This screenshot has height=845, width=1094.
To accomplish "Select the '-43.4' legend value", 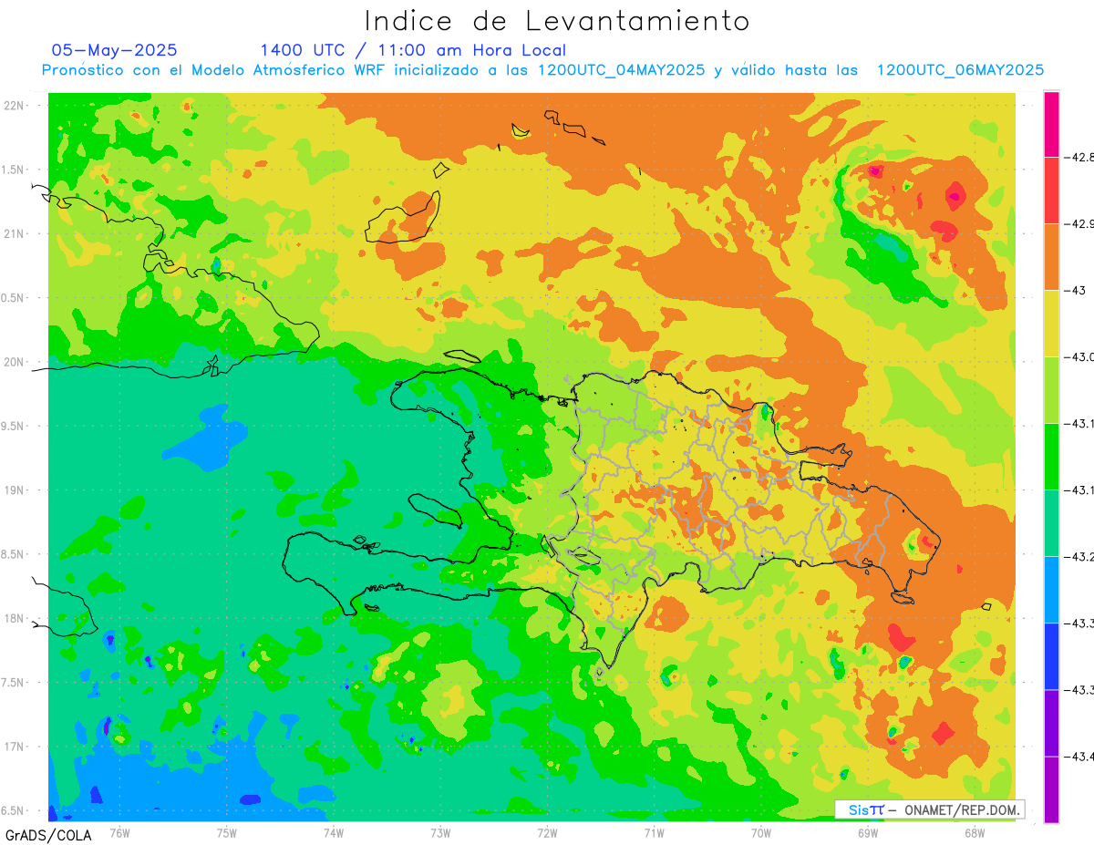I will tap(1081, 756).
